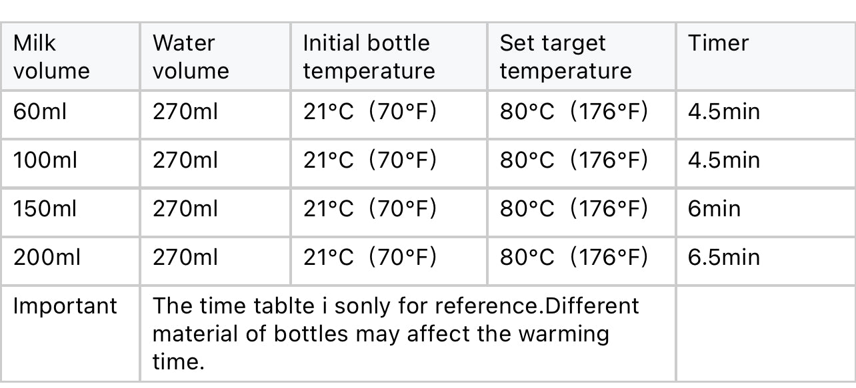Click the 150ml milk volume cell
Image resolution: width=856 pixels, height=388 pixels.
click(45, 209)
